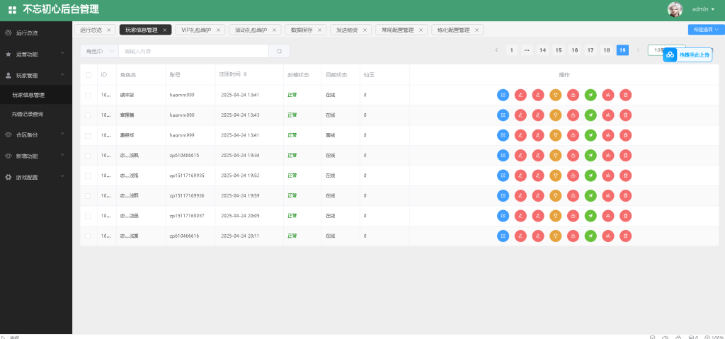
Task: Toggle the select-all checkbox in table header
Action: [x=89, y=74]
